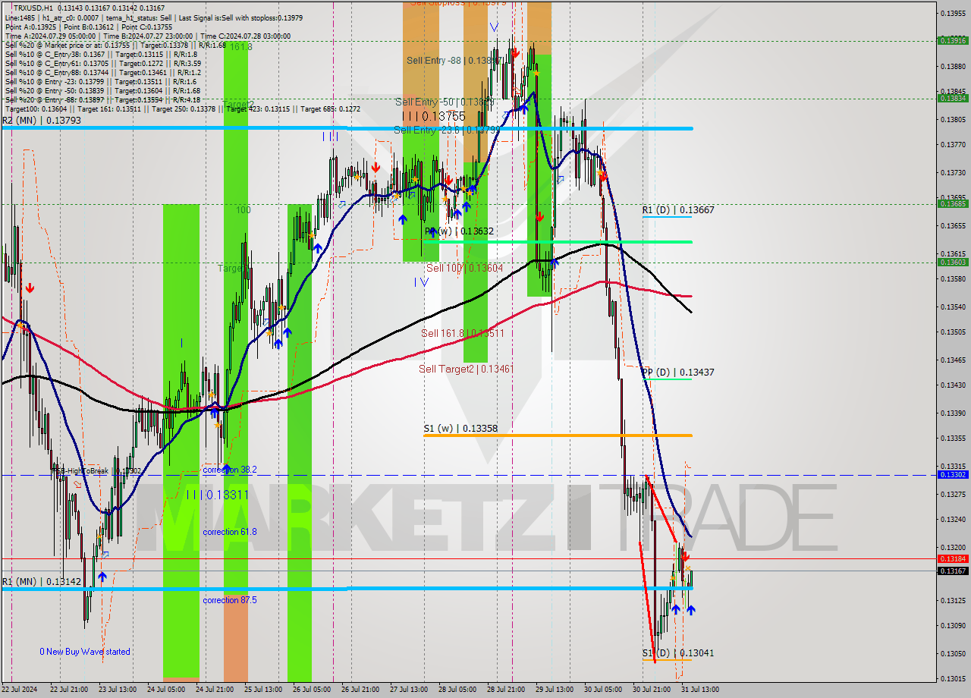Select the 'correction 61.8' label

tap(230, 532)
